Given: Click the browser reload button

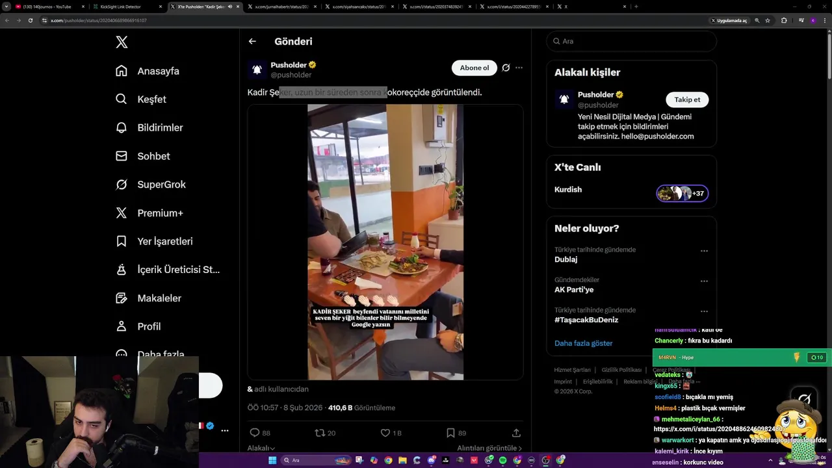Looking at the screenshot, I should pyautogui.click(x=30, y=20).
